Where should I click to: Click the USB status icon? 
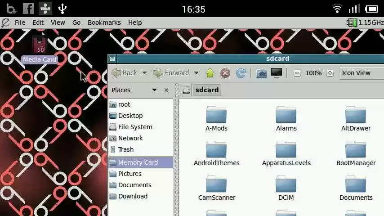click(62, 9)
